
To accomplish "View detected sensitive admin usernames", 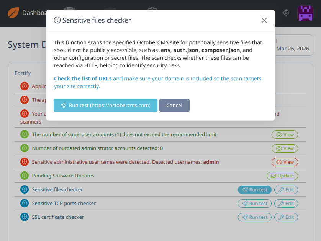I will 285,162.
